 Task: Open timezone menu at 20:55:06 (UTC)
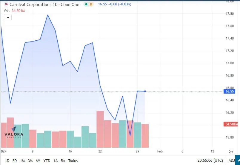coord(210,161)
